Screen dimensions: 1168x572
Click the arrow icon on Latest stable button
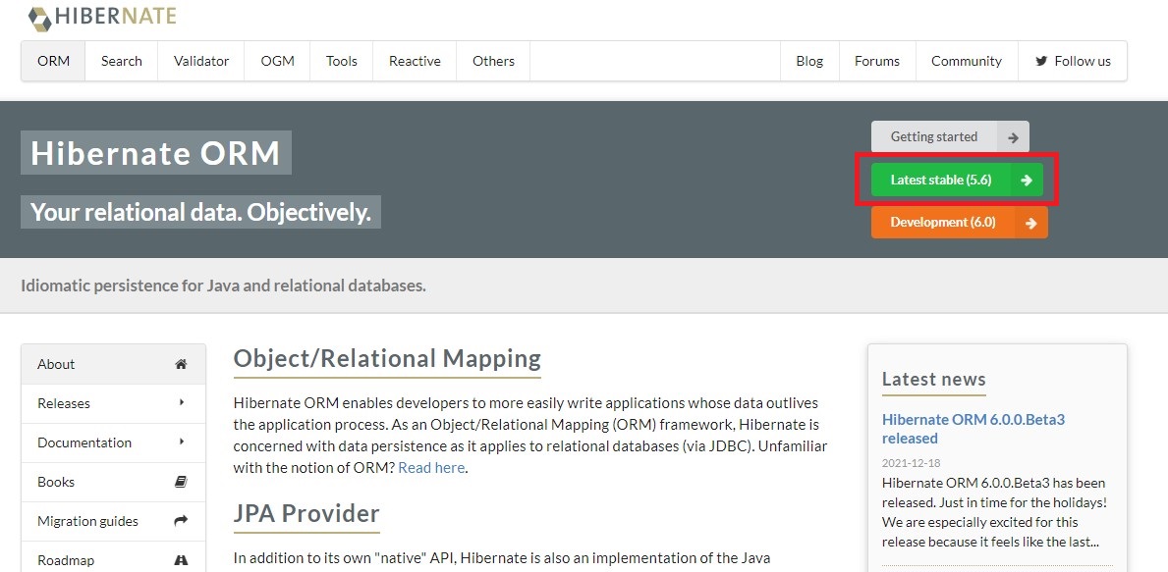point(1027,180)
